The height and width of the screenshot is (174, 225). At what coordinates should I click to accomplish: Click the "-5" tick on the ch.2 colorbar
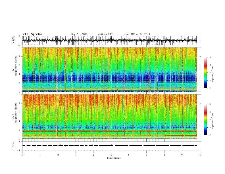pos(209,120)
